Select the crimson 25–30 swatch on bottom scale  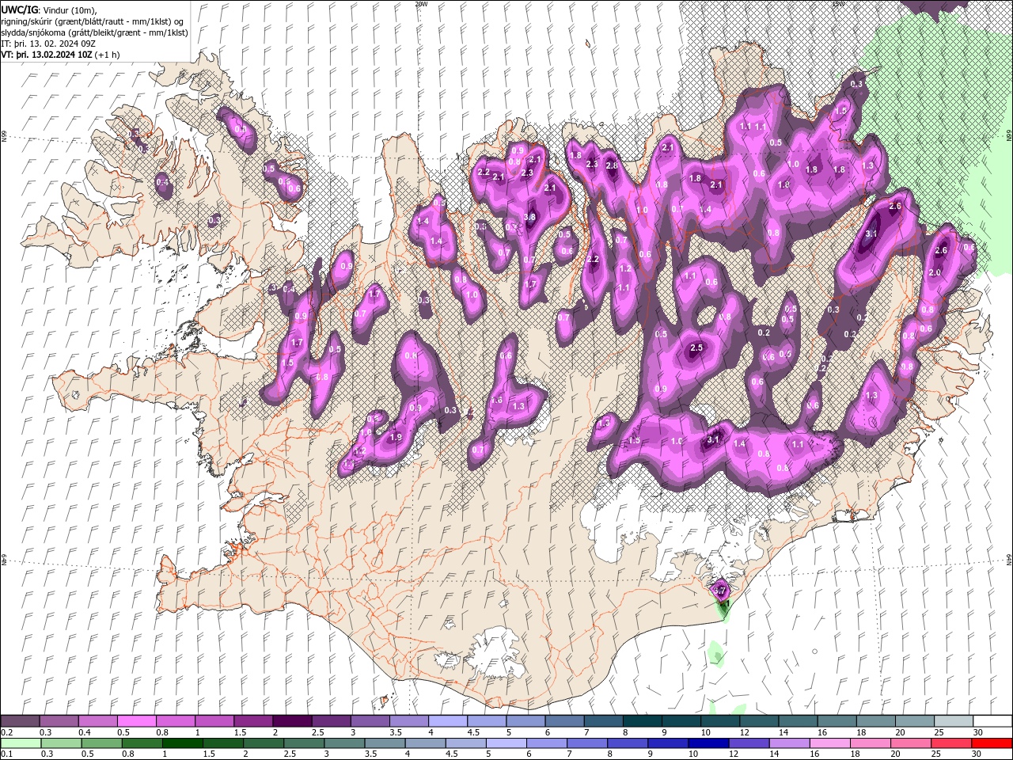pos(952,743)
